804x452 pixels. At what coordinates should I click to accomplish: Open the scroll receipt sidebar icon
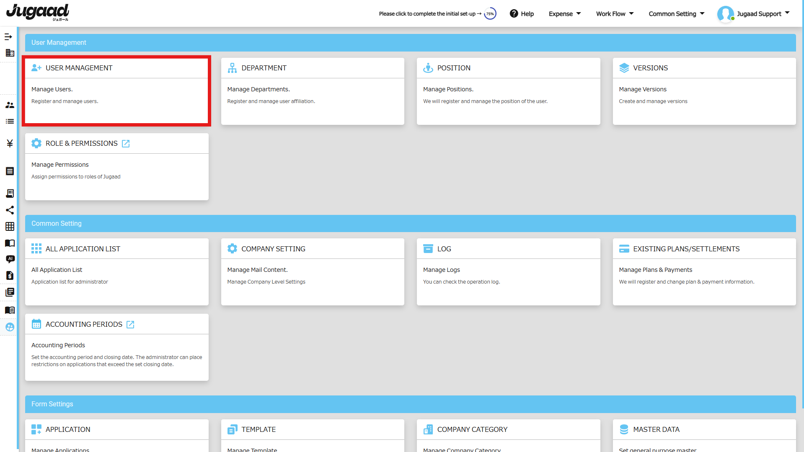pos(10,193)
